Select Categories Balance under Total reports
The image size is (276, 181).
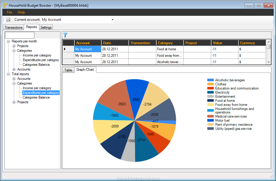click(36, 97)
